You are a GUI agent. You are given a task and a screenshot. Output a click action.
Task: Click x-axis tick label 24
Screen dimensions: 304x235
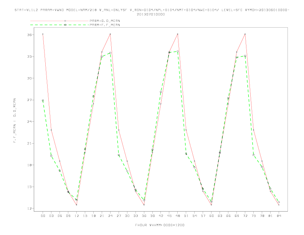110,216
